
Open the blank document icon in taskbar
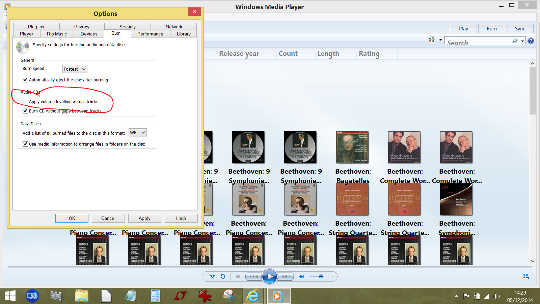106,296
